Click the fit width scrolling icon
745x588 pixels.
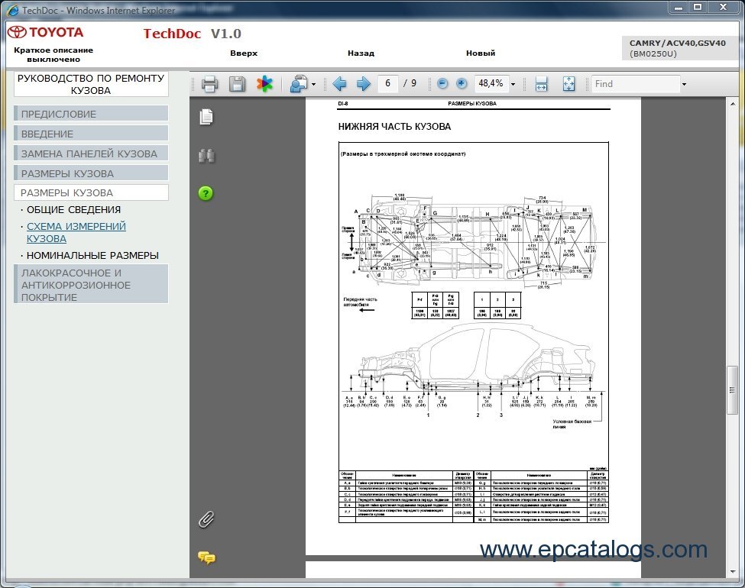pos(541,84)
